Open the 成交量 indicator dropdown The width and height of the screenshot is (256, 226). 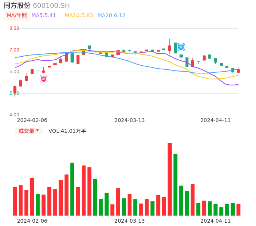[29, 131]
